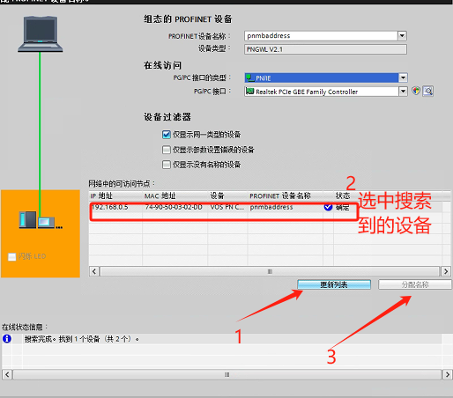Click the Realtek network card icon
The width and height of the screenshot is (453, 398).
point(250,92)
